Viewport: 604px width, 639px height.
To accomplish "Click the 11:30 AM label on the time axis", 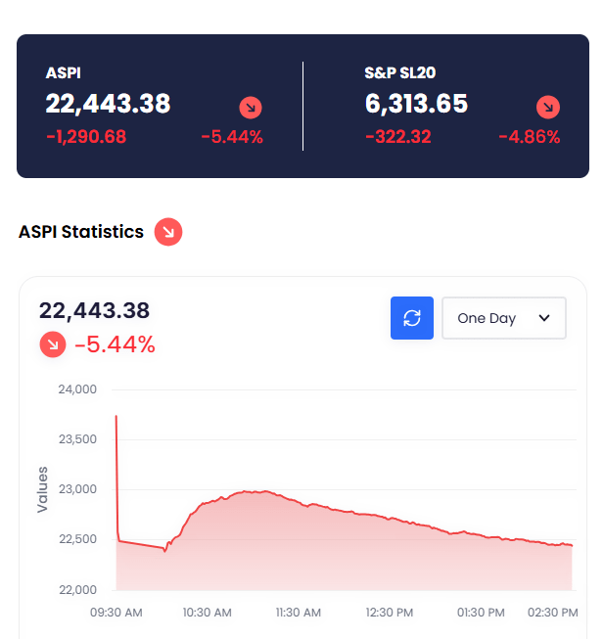I will tap(298, 613).
